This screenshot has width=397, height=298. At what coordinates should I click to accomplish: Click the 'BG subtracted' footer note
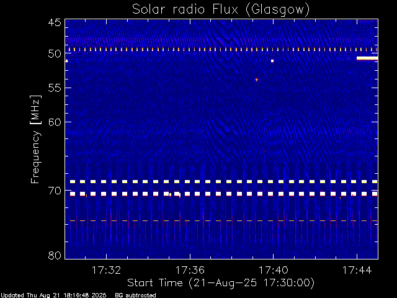pos(135,296)
